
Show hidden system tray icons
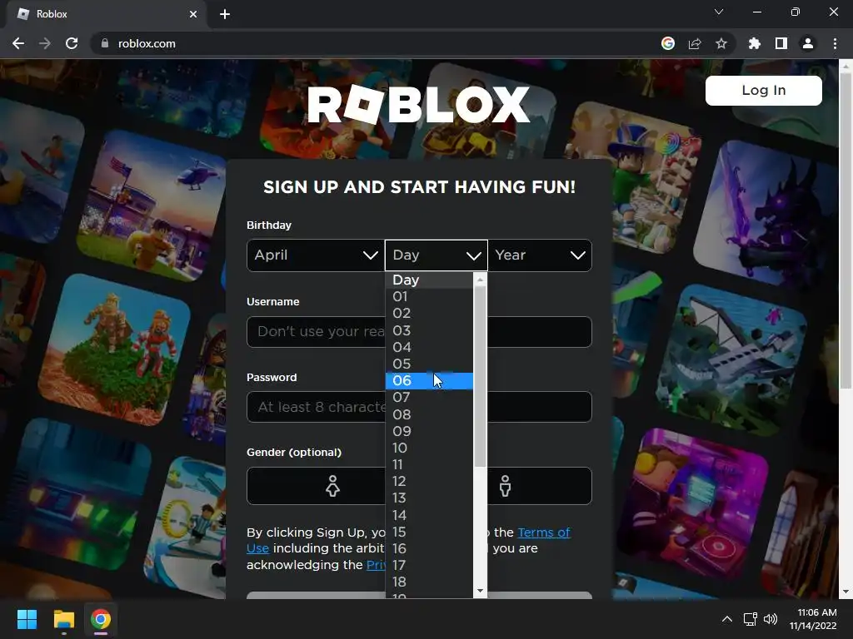tap(726, 619)
